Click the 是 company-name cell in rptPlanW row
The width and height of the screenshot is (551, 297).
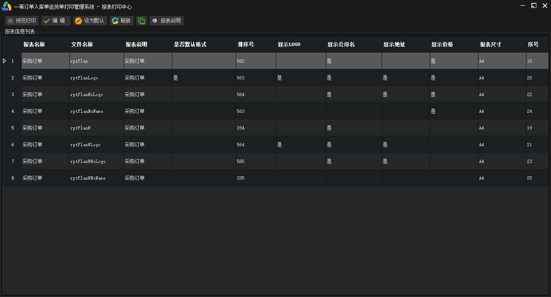(354, 128)
